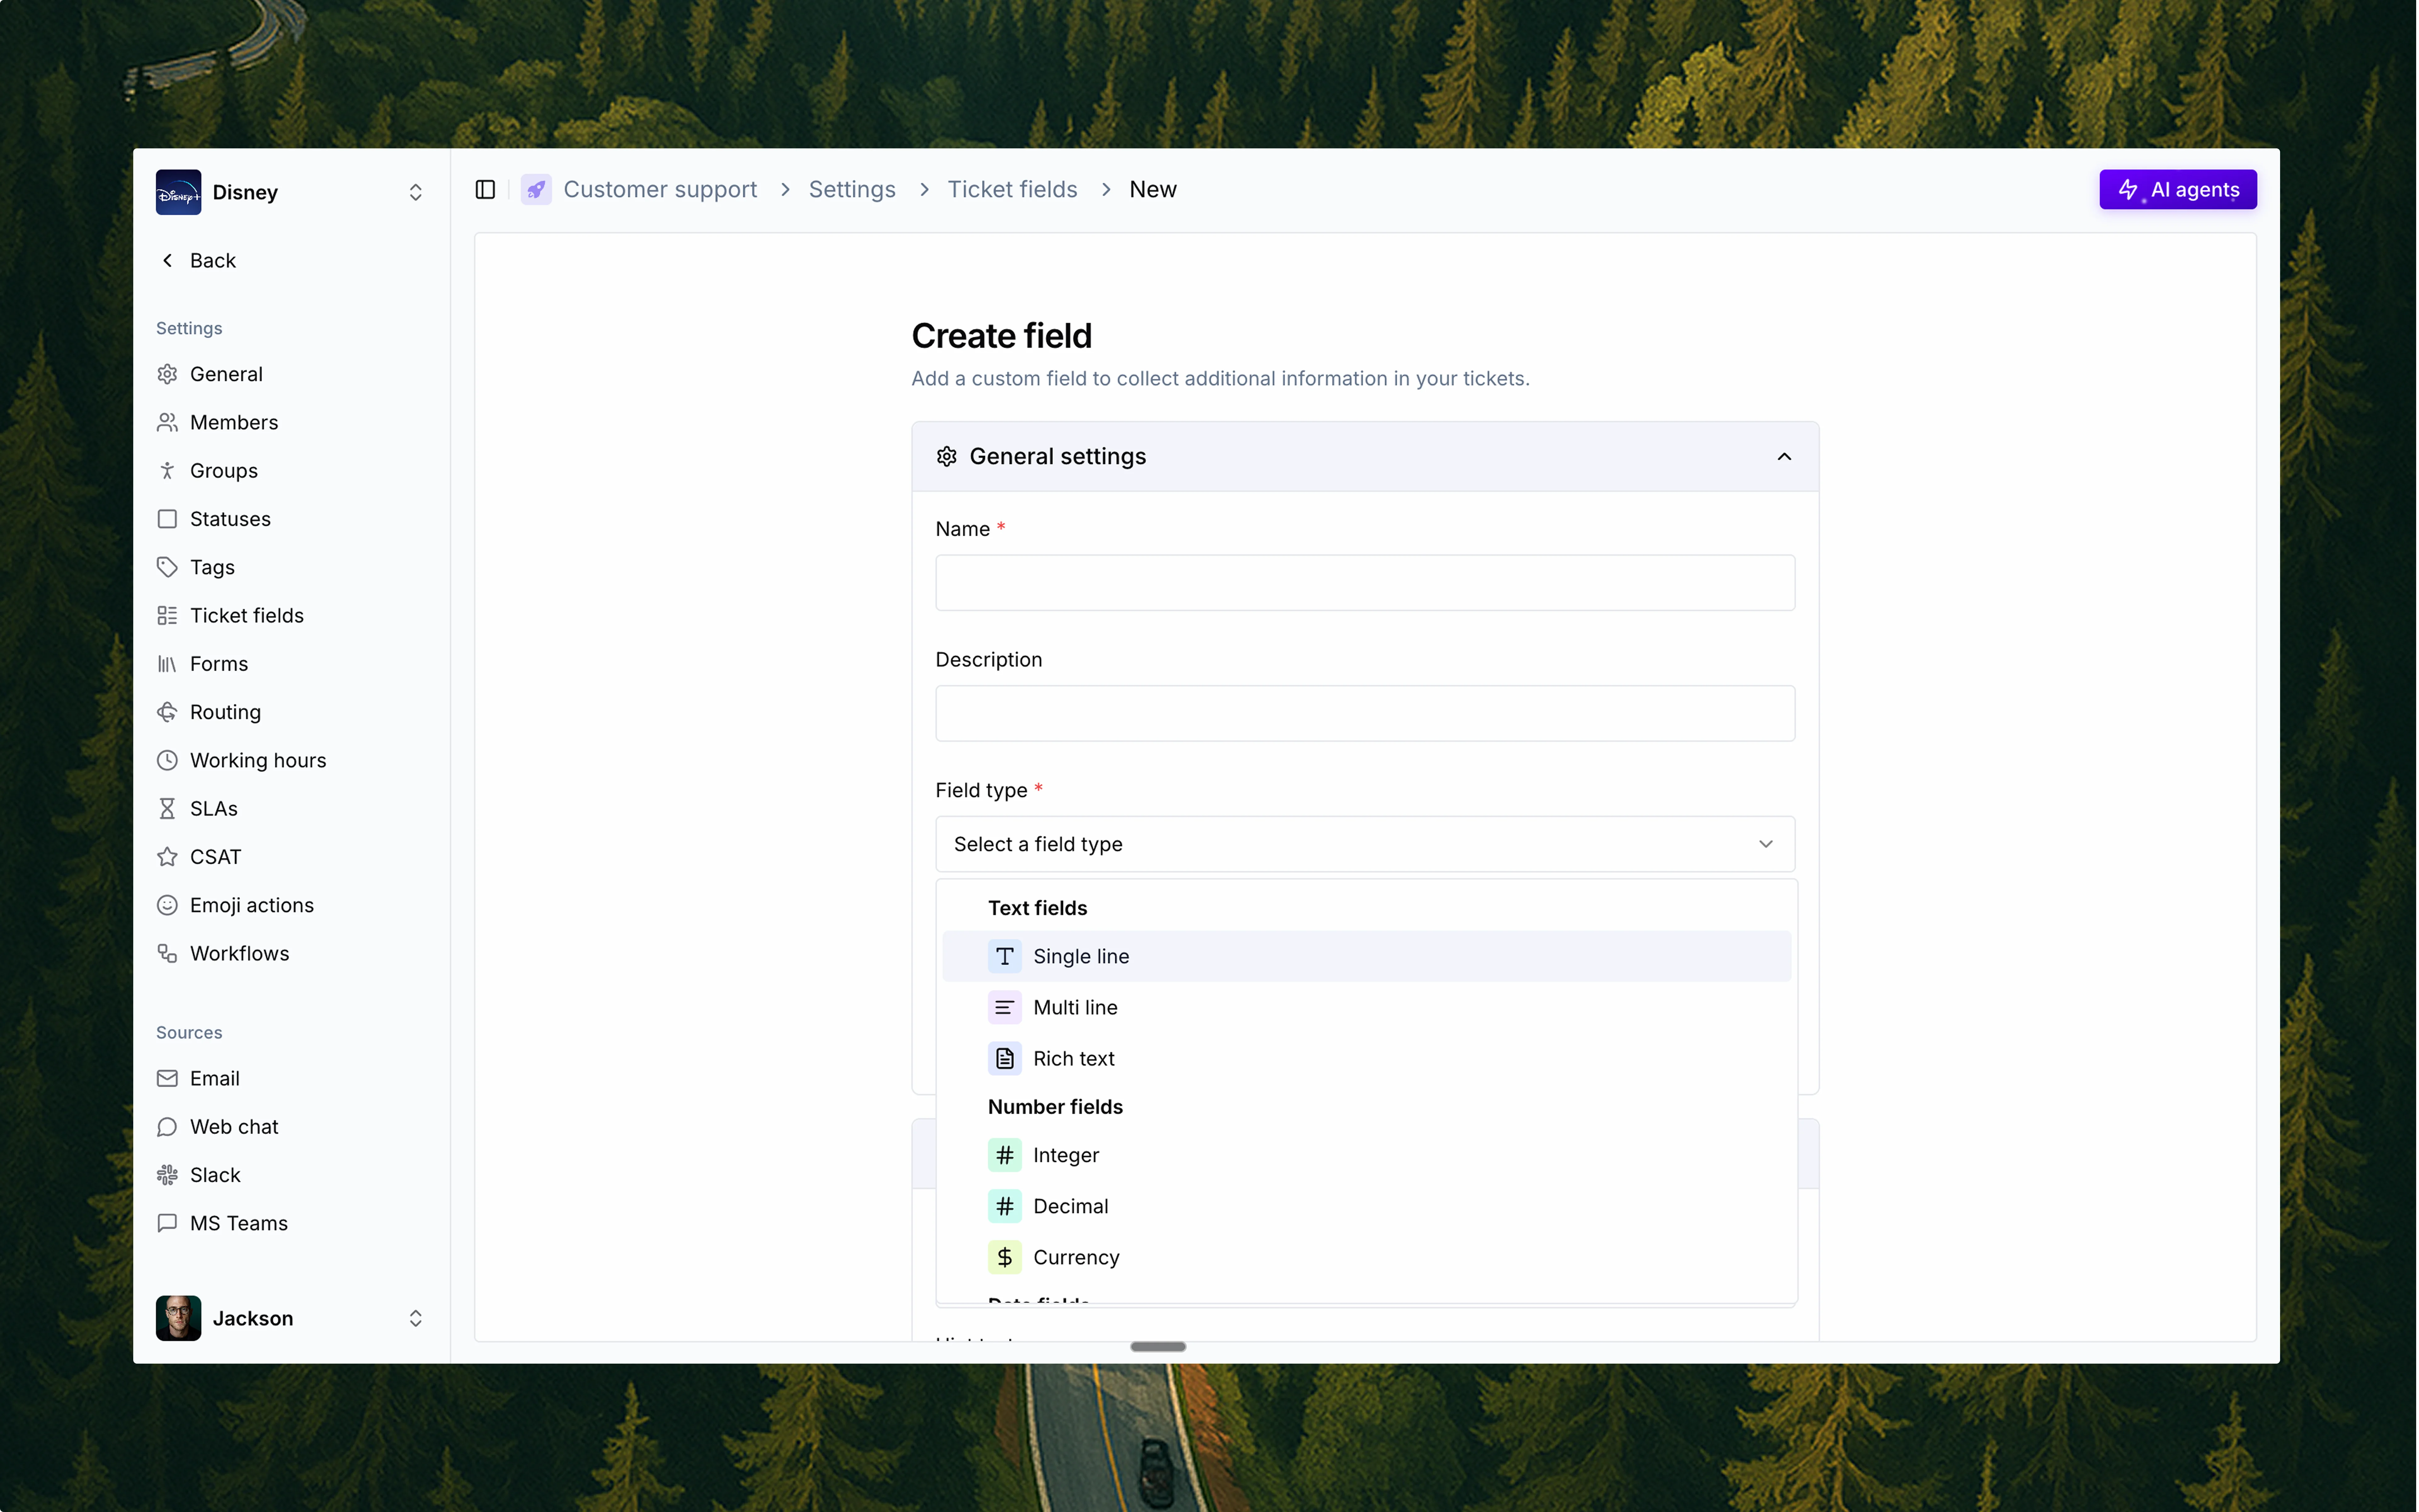Open the Jackson user menu chevrons

pyautogui.click(x=416, y=1318)
